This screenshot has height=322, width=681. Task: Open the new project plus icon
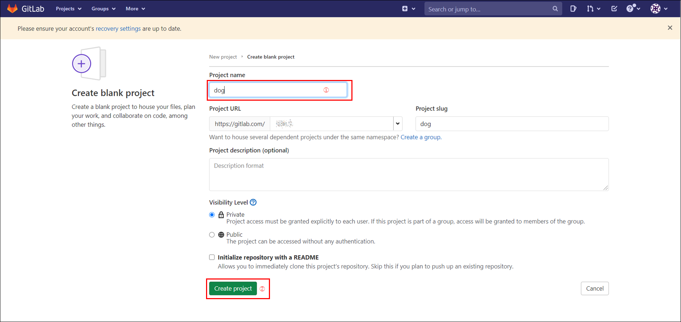[x=405, y=8]
